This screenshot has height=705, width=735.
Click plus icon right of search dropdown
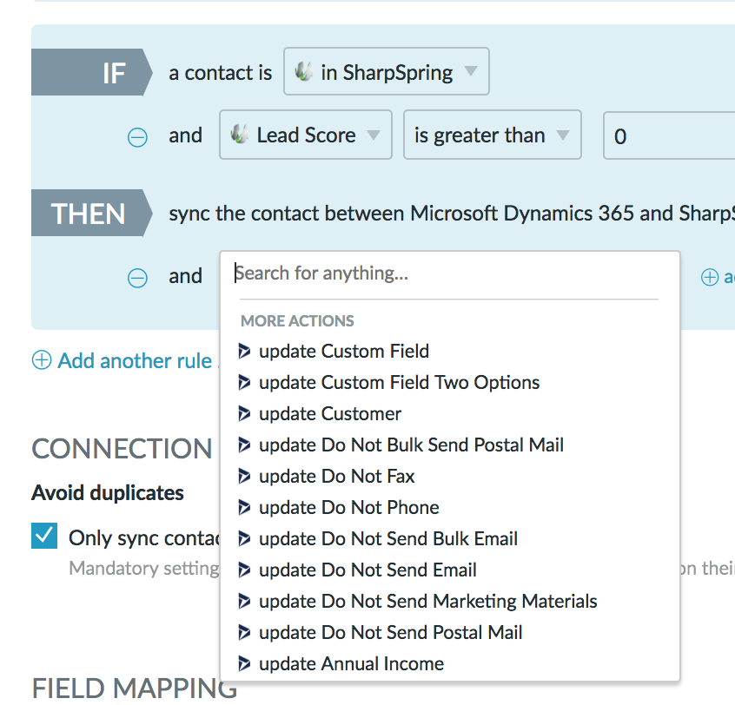click(x=709, y=277)
